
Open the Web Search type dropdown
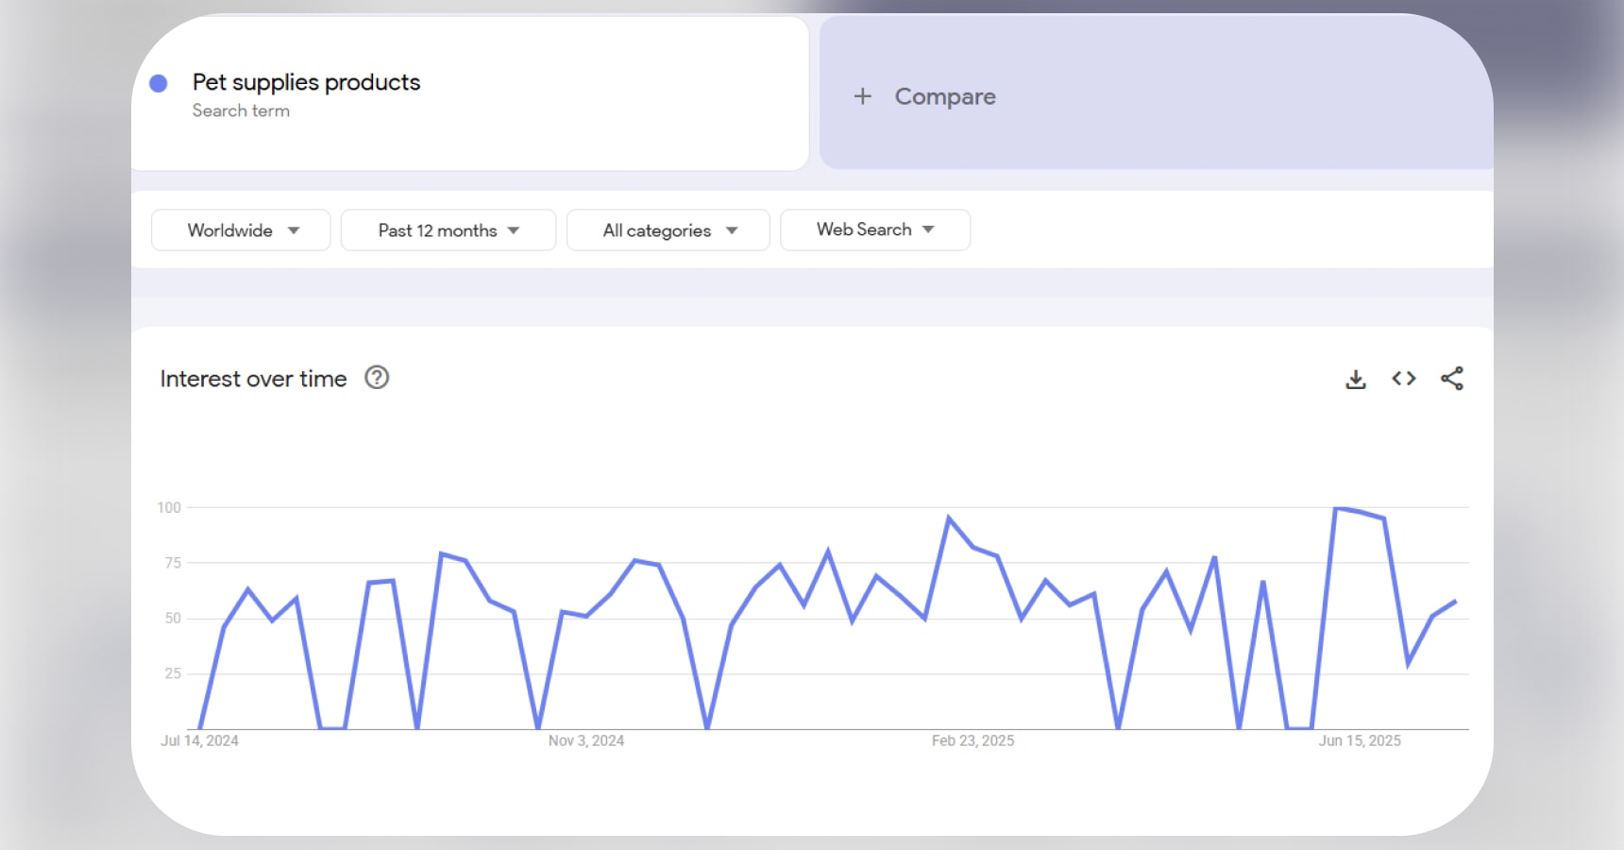[x=874, y=229]
